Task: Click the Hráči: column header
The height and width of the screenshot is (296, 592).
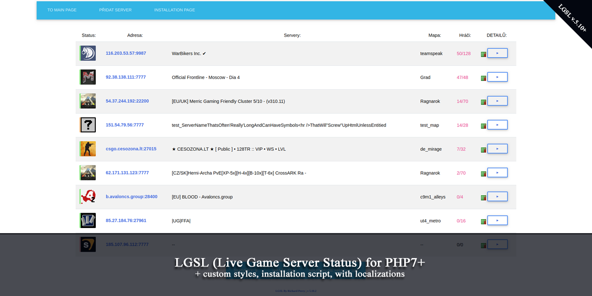Action: click(465, 35)
